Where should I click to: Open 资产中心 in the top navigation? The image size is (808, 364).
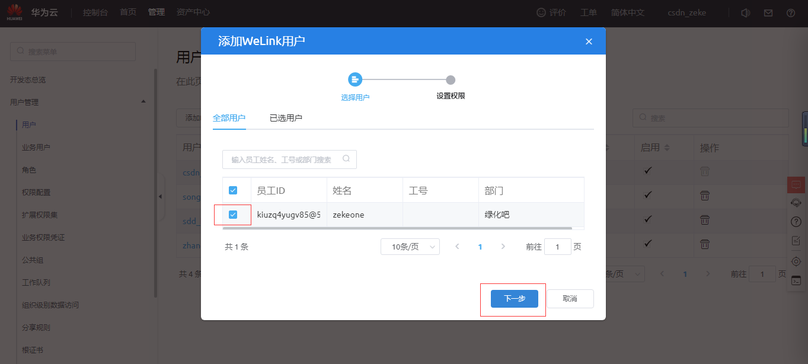pyautogui.click(x=193, y=12)
